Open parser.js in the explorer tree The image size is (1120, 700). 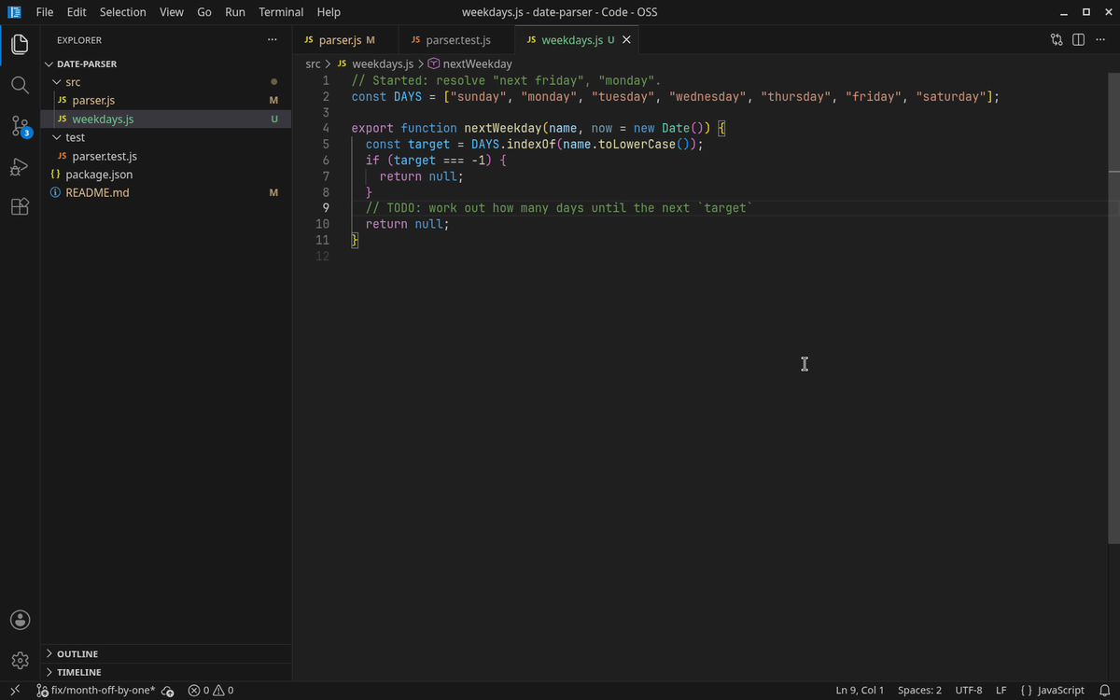pos(166,101)
